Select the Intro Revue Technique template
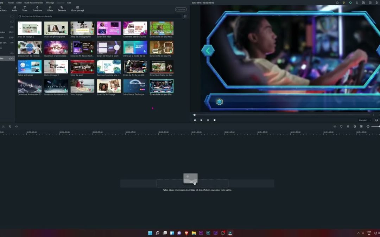 click(135, 87)
